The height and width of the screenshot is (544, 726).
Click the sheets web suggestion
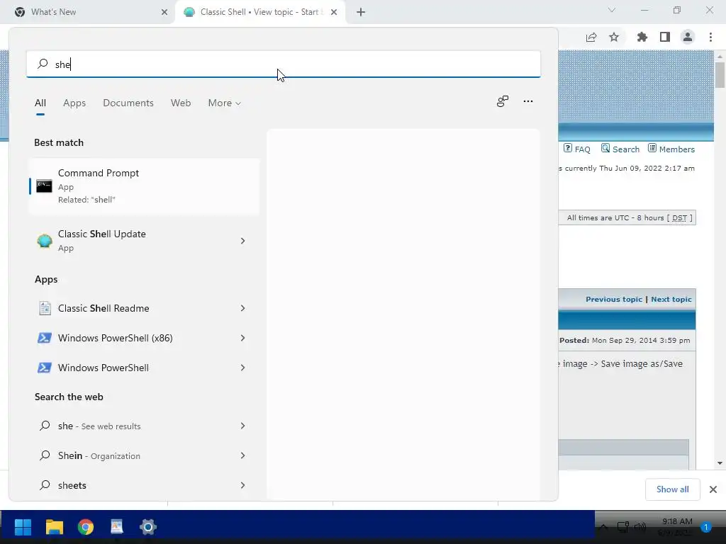(x=144, y=484)
